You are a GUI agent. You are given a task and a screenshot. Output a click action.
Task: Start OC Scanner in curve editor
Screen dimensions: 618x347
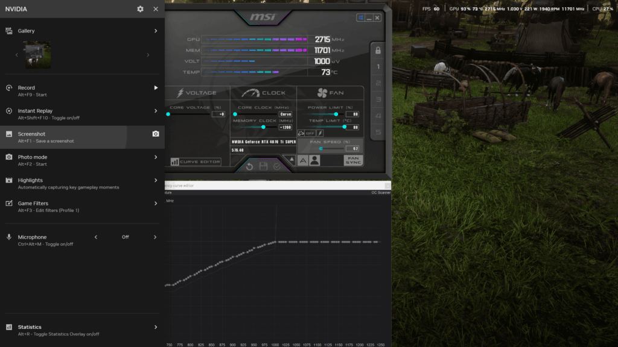pyautogui.click(x=381, y=193)
